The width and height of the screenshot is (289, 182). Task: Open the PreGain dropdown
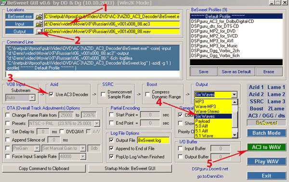tap(37, 148)
